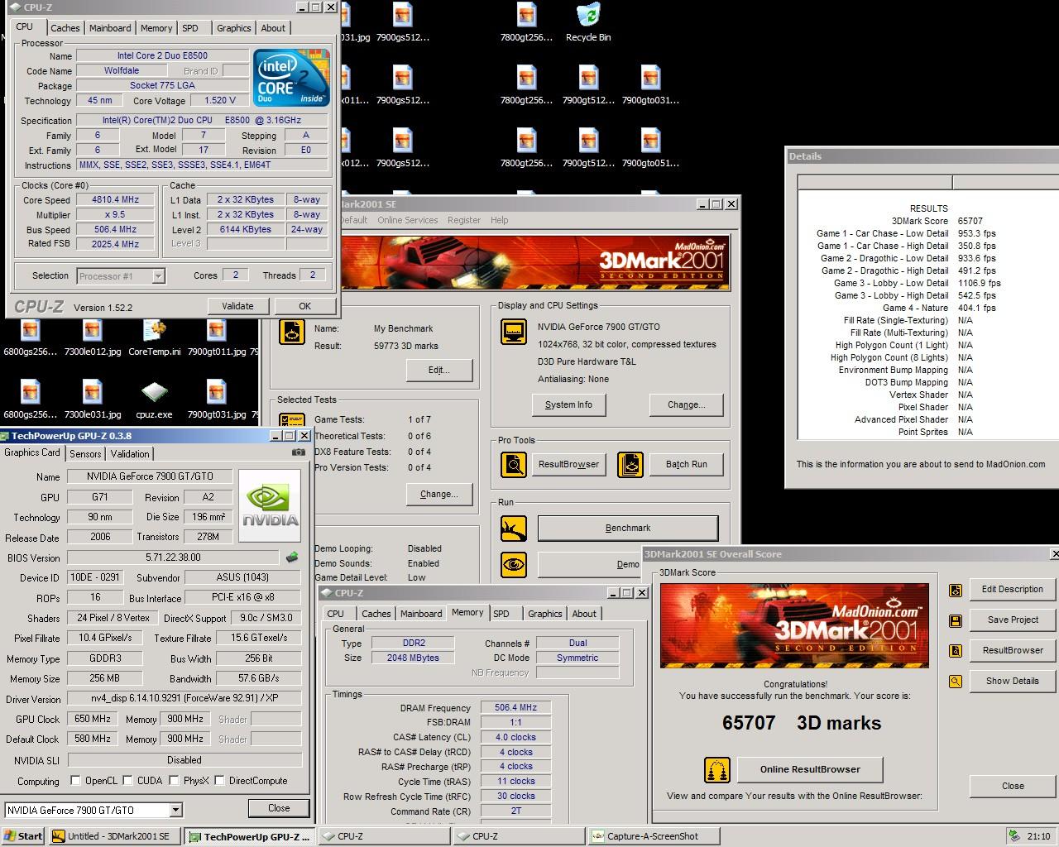The image size is (1059, 847).
Task: Click the 21:10 taskbar clock
Action: click(1038, 836)
